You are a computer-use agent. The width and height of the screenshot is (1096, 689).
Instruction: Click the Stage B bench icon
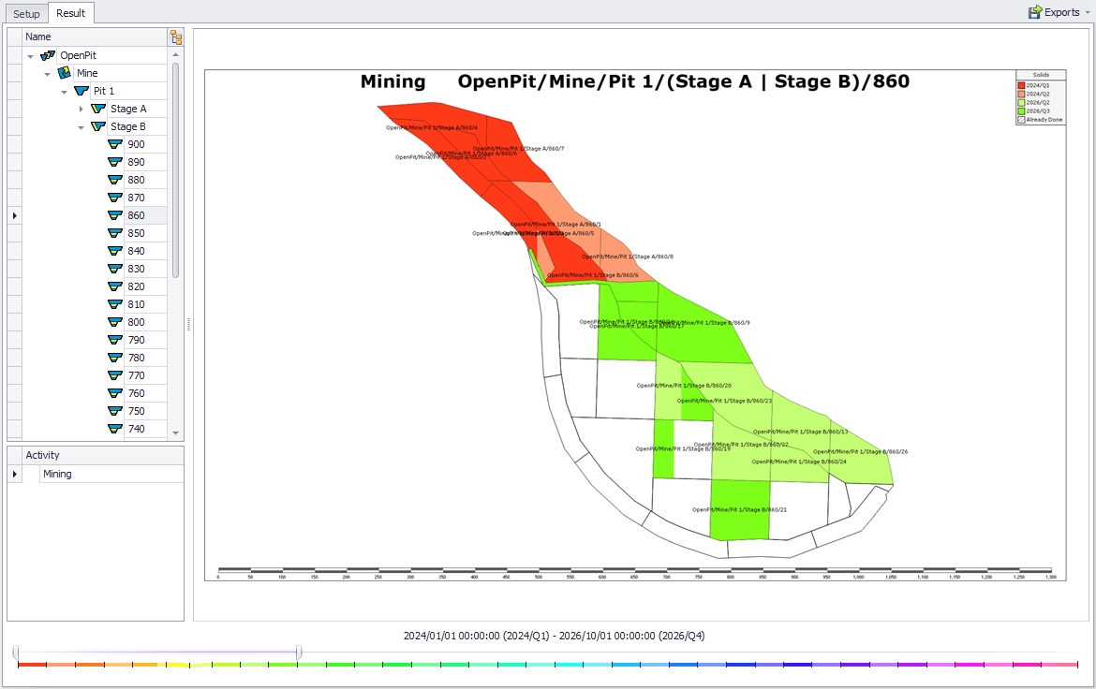tap(97, 126)
